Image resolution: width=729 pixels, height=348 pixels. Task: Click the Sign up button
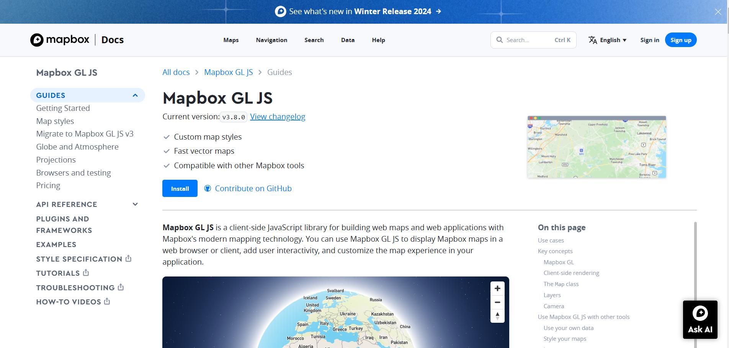(681, 40)
